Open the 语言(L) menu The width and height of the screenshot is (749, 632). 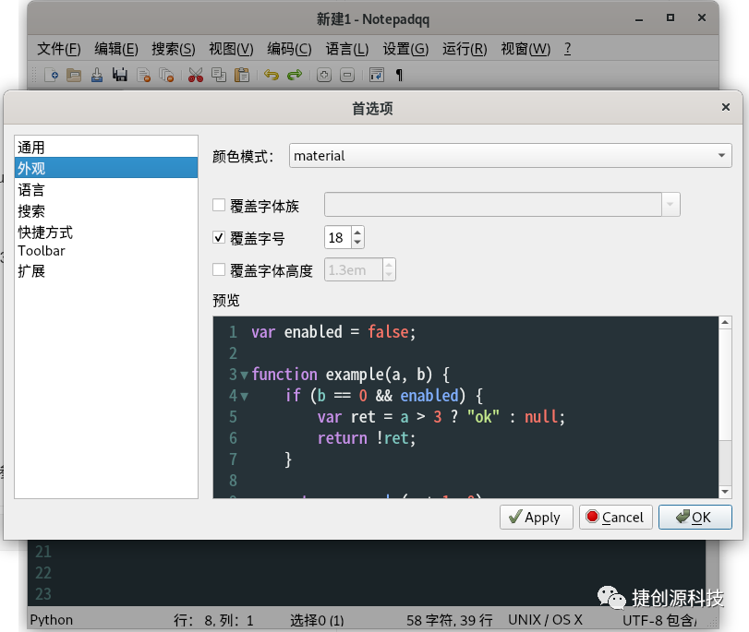[347, 49]
